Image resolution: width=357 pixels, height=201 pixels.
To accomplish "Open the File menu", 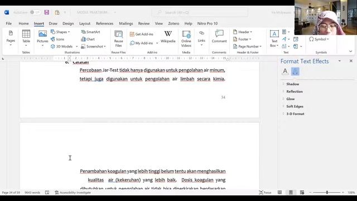I will coord(9,23).
